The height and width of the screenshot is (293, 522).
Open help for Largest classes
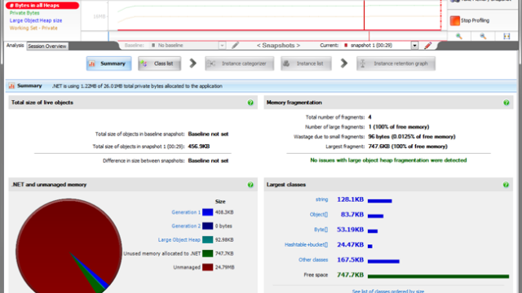[506, 185]
